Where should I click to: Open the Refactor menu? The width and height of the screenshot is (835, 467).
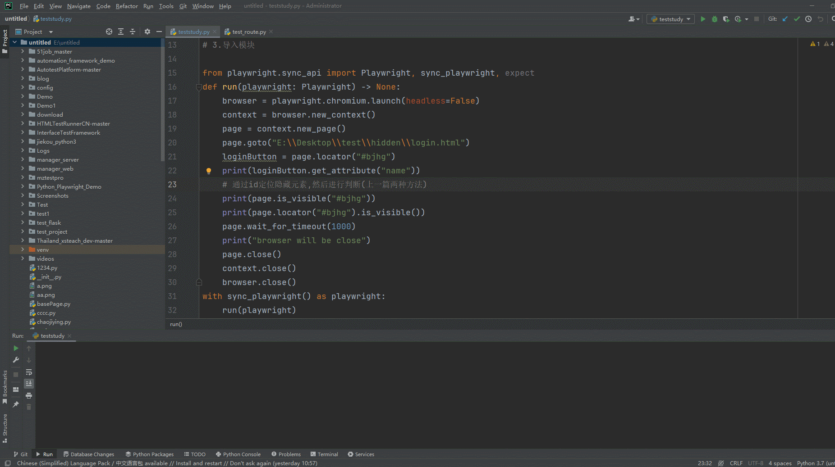126,6
